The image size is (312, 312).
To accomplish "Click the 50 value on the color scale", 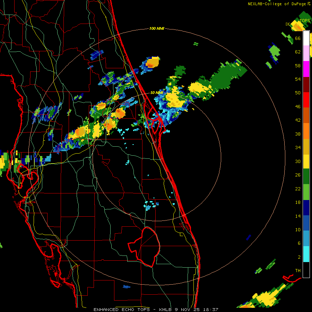I will coord(298,93).
